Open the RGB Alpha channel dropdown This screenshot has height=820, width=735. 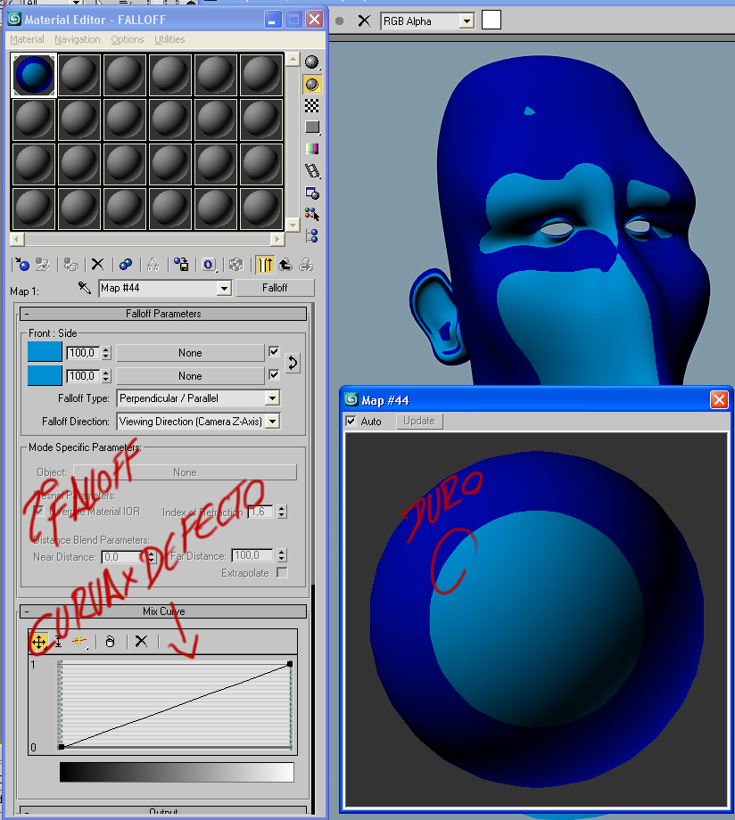[x=466, y=21]
